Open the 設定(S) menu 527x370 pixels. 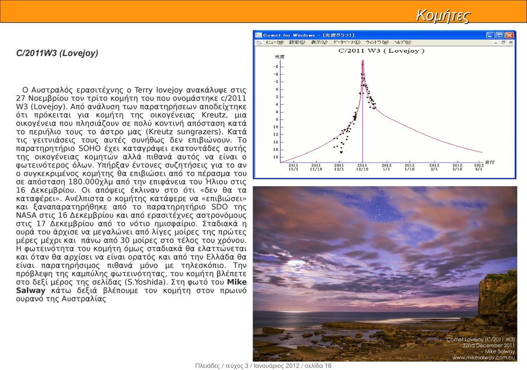[x=297, y=42]
